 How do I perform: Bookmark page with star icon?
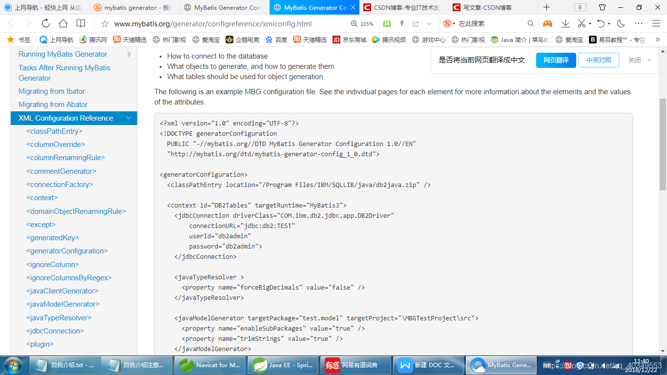tap(104, 23)
